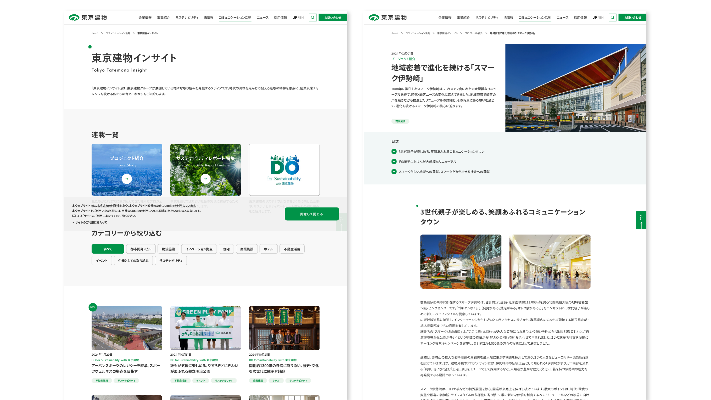The image size is (711, 400).
Task: Open サステナビリティ menu on left page
Action: pos(187,18)
